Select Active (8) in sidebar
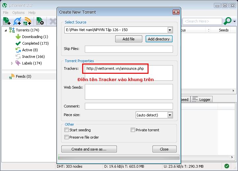238x171 pixels. [x=30, y=50]
